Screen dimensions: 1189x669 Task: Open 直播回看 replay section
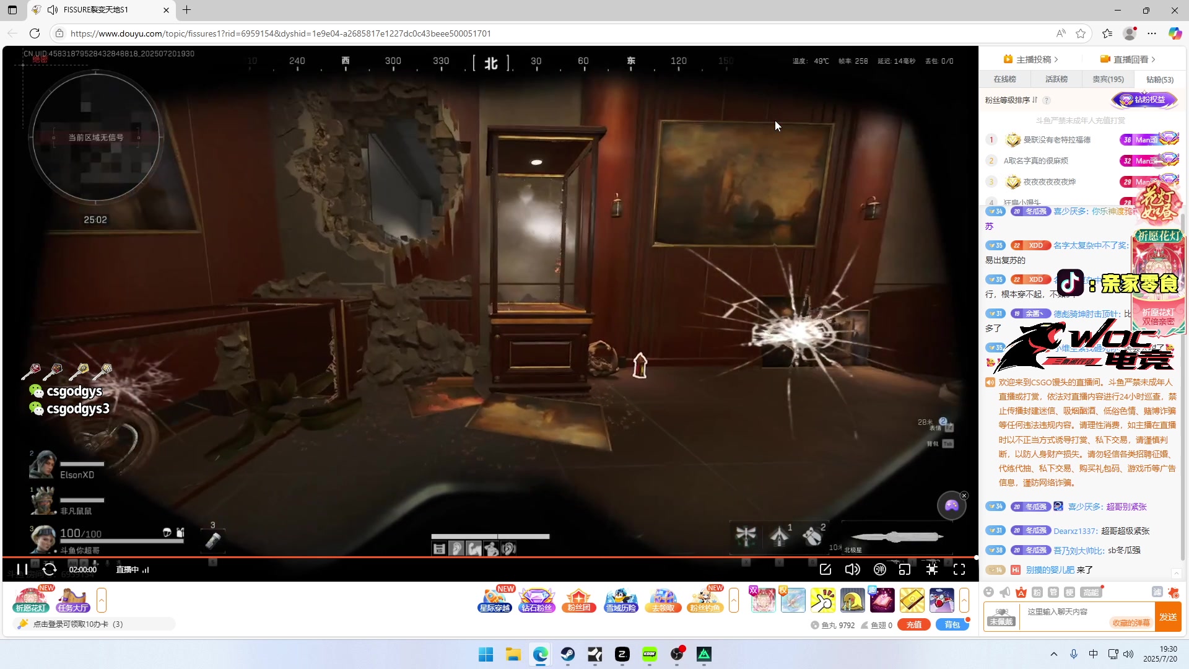[x=1128, y=59]
